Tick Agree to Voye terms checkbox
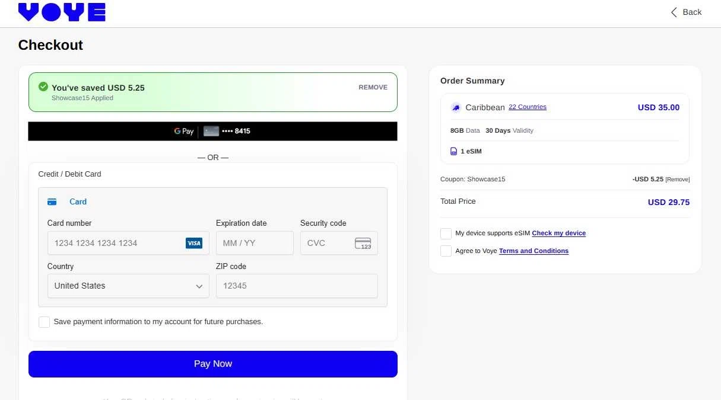Image resolution: width=721 pixels, height=400 pixels. (446, 251)
